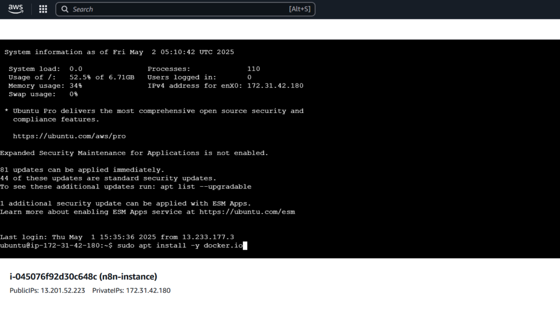Image resolution: width=560 pixels, height=314 pixels.
Task: Click the 'Users logged in: 0' entry
Action: (200, 78)
